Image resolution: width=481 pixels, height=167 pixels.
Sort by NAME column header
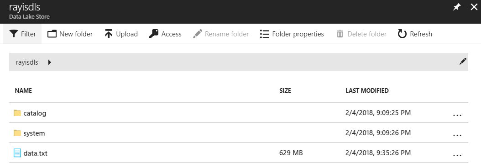pos(23,91)
